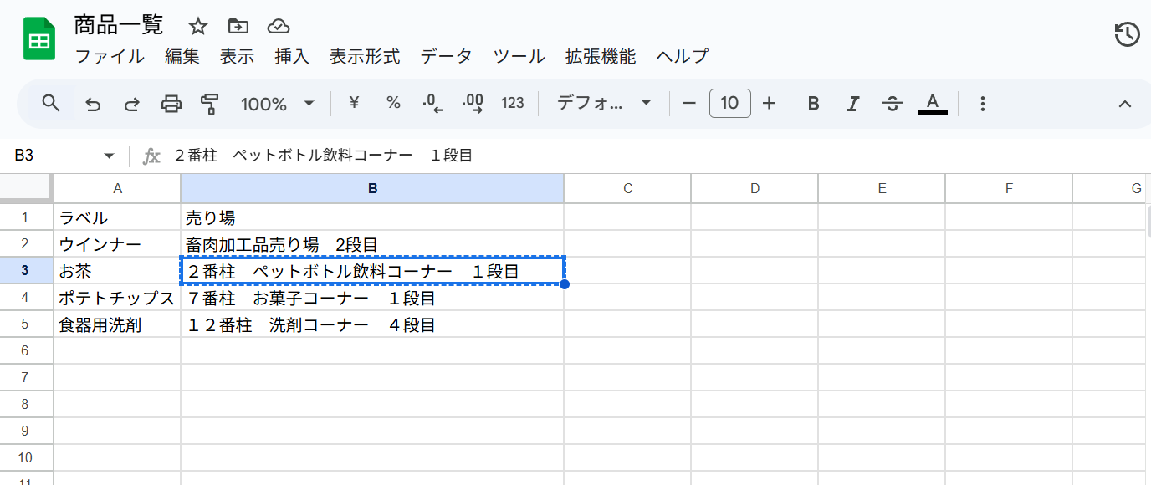Select column B header
The image size is (1151, 485).
click(373, 189)
